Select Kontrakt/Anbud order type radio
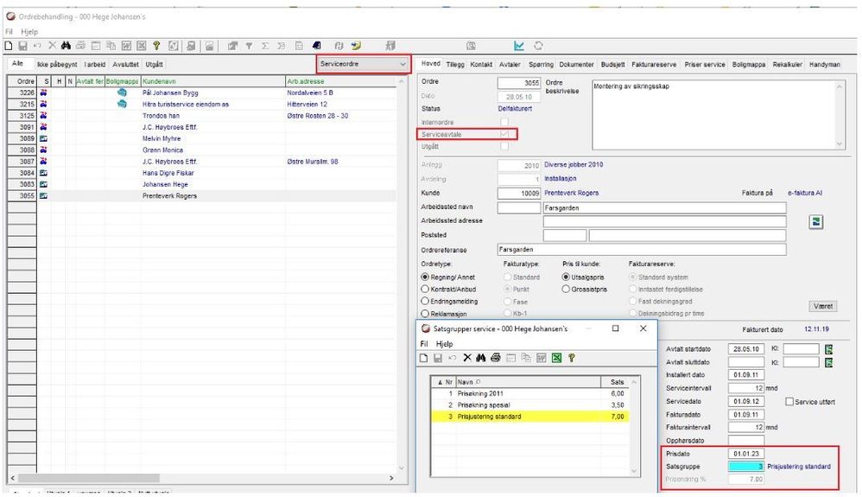The height and width of the screenshot is (497, 862). coord(425,289)
